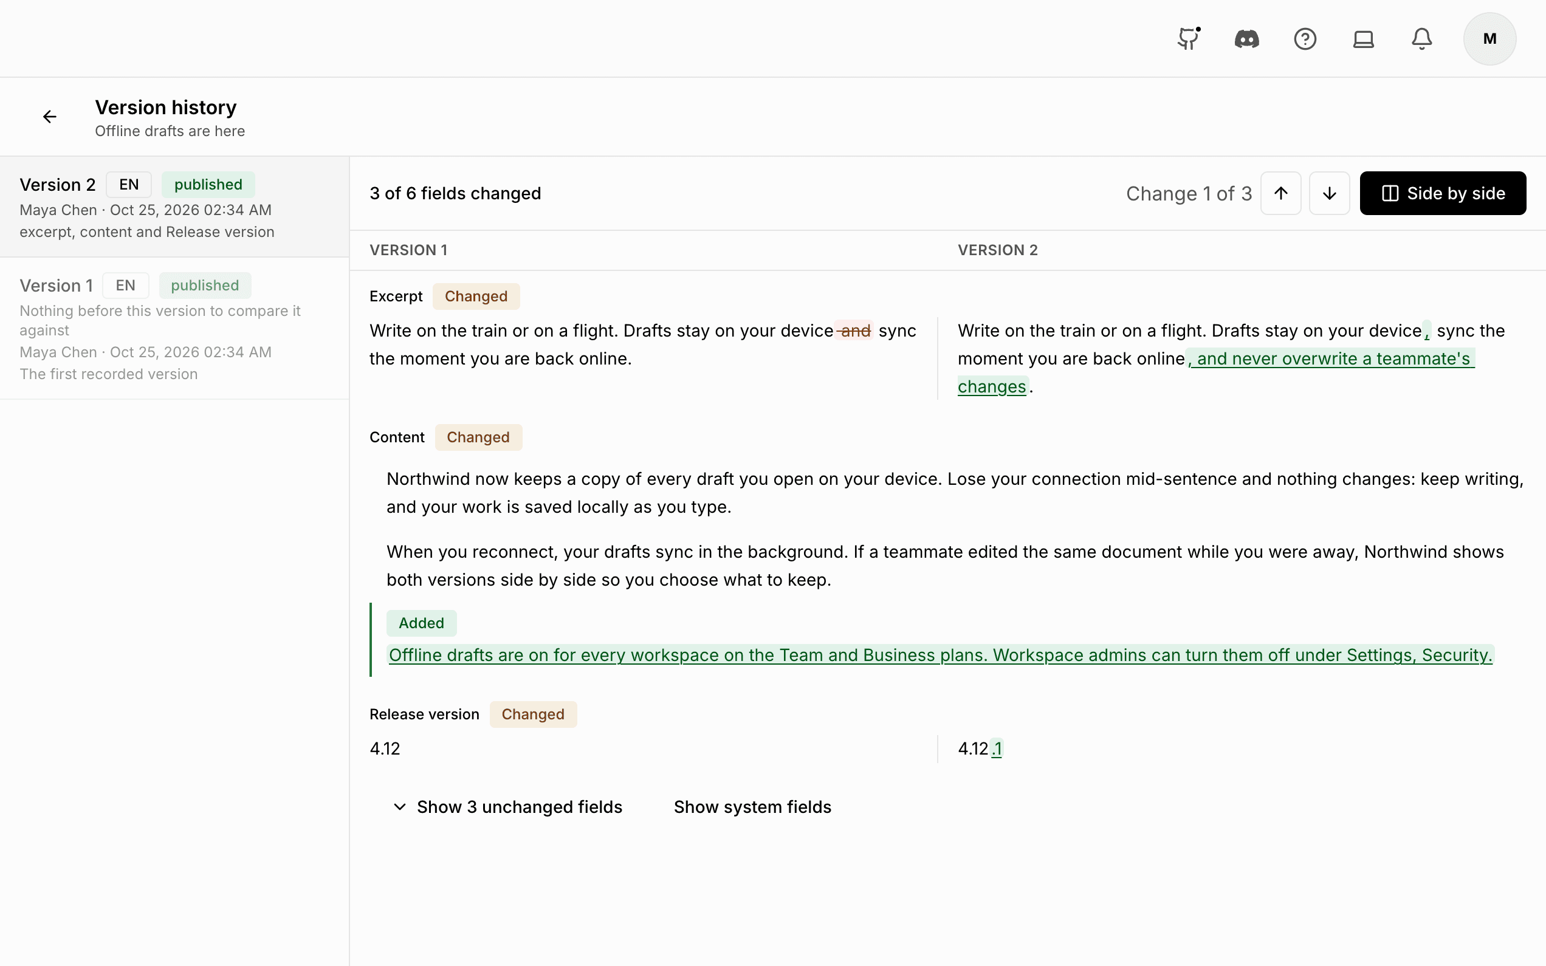This screenshot has height=966, width=1546.
Task: Click the EN badge beside Version 2
Action: pyautogui.click(x=129, y=185)
